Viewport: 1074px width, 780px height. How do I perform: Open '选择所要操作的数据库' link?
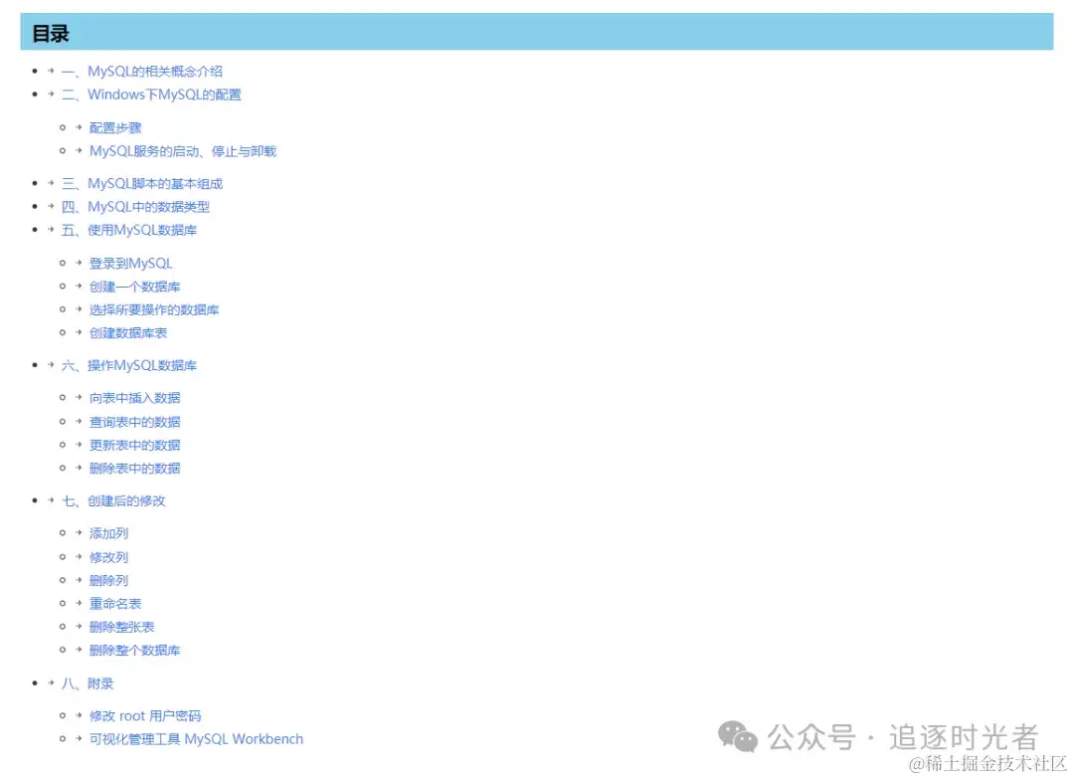(154, 309)
